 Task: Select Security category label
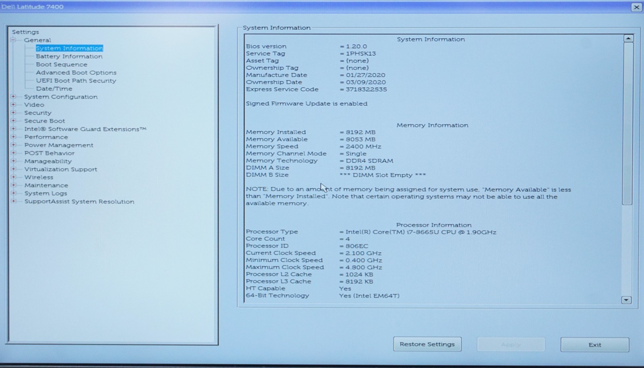coord(38,113)
